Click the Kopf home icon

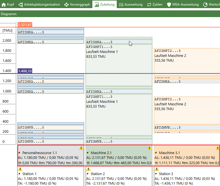(x=4, y=4)
